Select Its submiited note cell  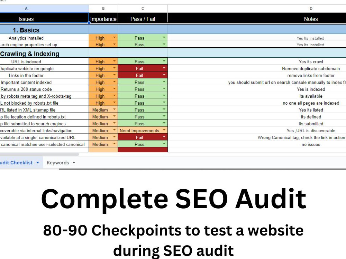click(257, 124)
